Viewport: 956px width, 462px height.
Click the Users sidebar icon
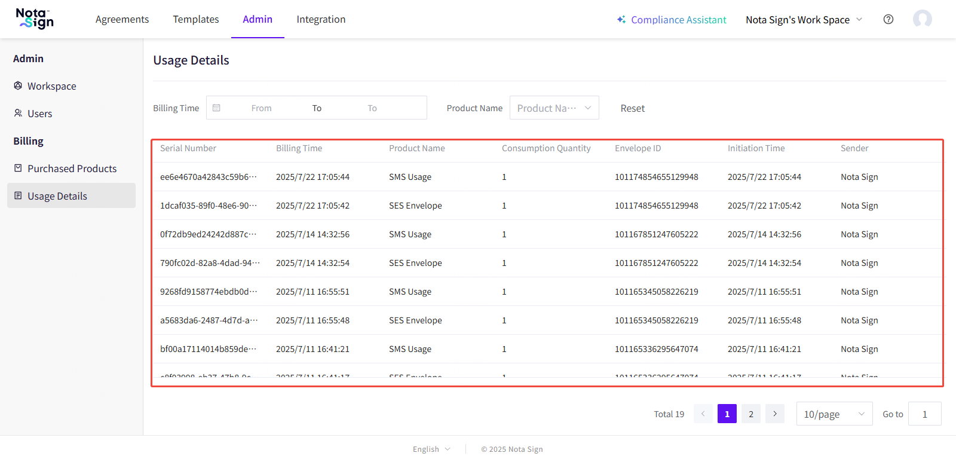click(18, 113)
